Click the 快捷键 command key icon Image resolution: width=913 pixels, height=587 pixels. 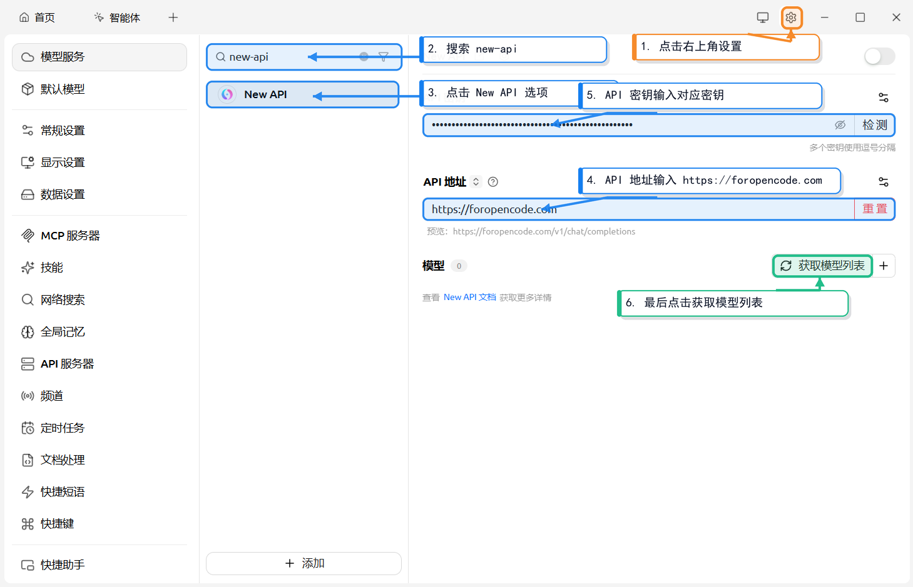(x=28, y=524)
